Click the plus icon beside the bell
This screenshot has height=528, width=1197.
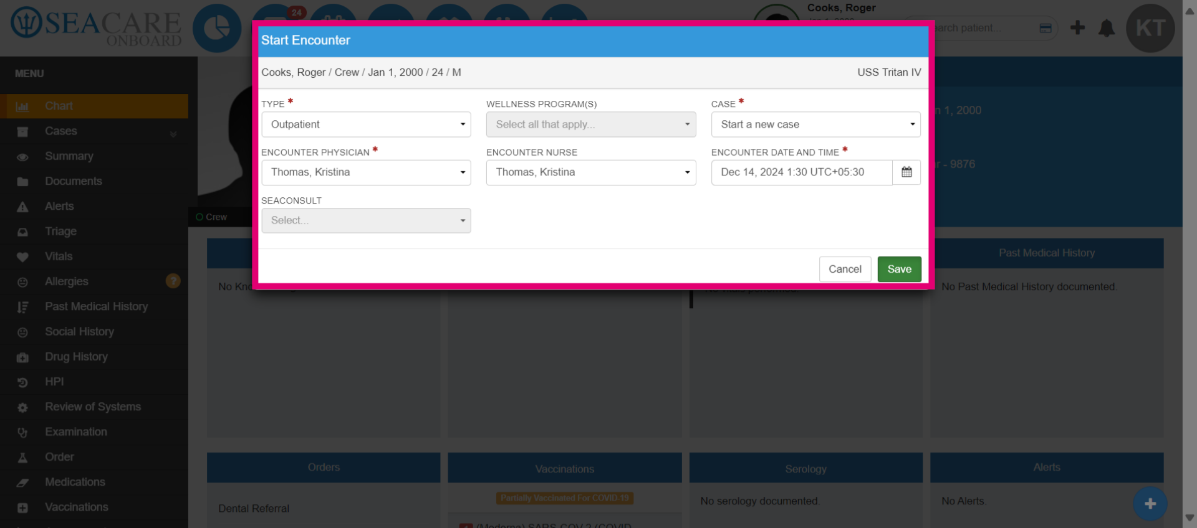coord(1077,27)
